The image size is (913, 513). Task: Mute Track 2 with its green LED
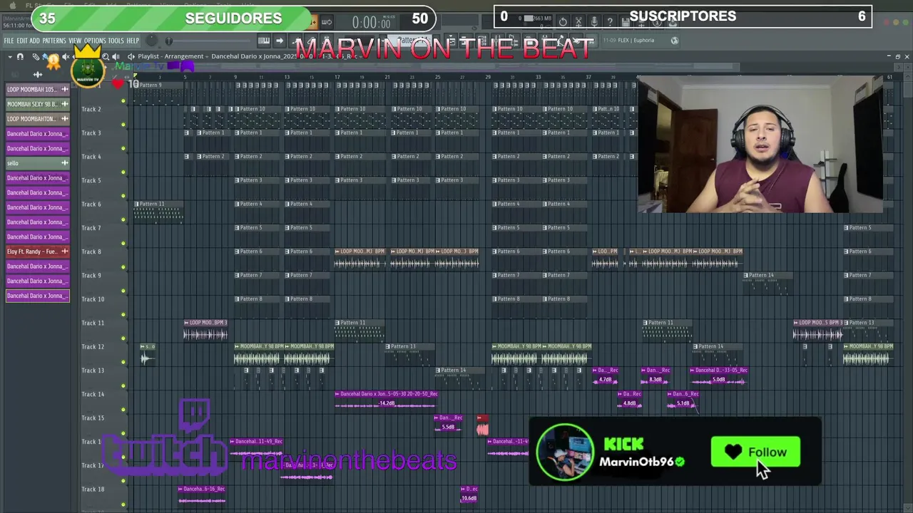[x=123, y=125]
